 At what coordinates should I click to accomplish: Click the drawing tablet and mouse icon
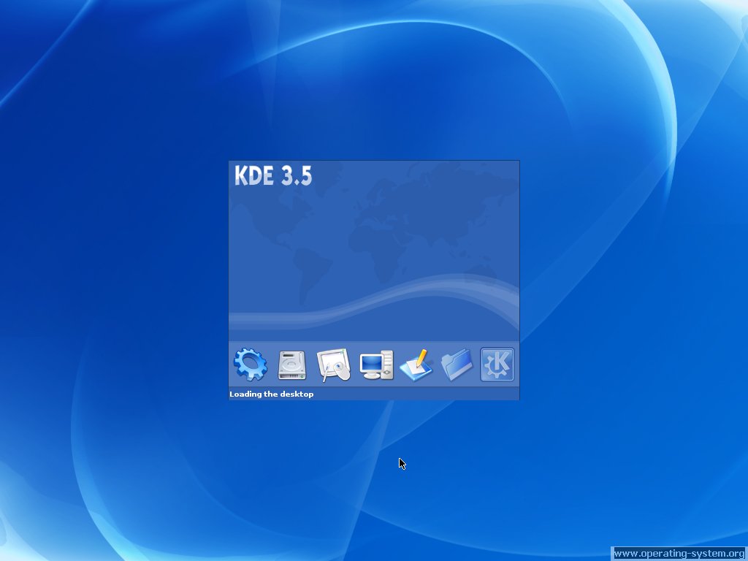pos(334,365)
